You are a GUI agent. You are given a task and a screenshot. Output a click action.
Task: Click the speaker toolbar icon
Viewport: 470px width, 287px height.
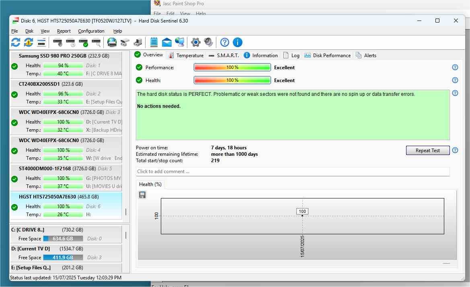click(x=208, y=42)
